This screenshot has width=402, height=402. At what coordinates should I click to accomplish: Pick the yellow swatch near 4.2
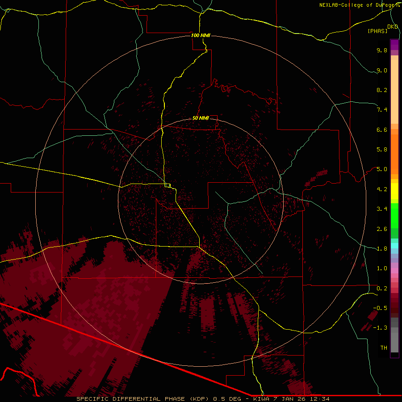[394, 191]
